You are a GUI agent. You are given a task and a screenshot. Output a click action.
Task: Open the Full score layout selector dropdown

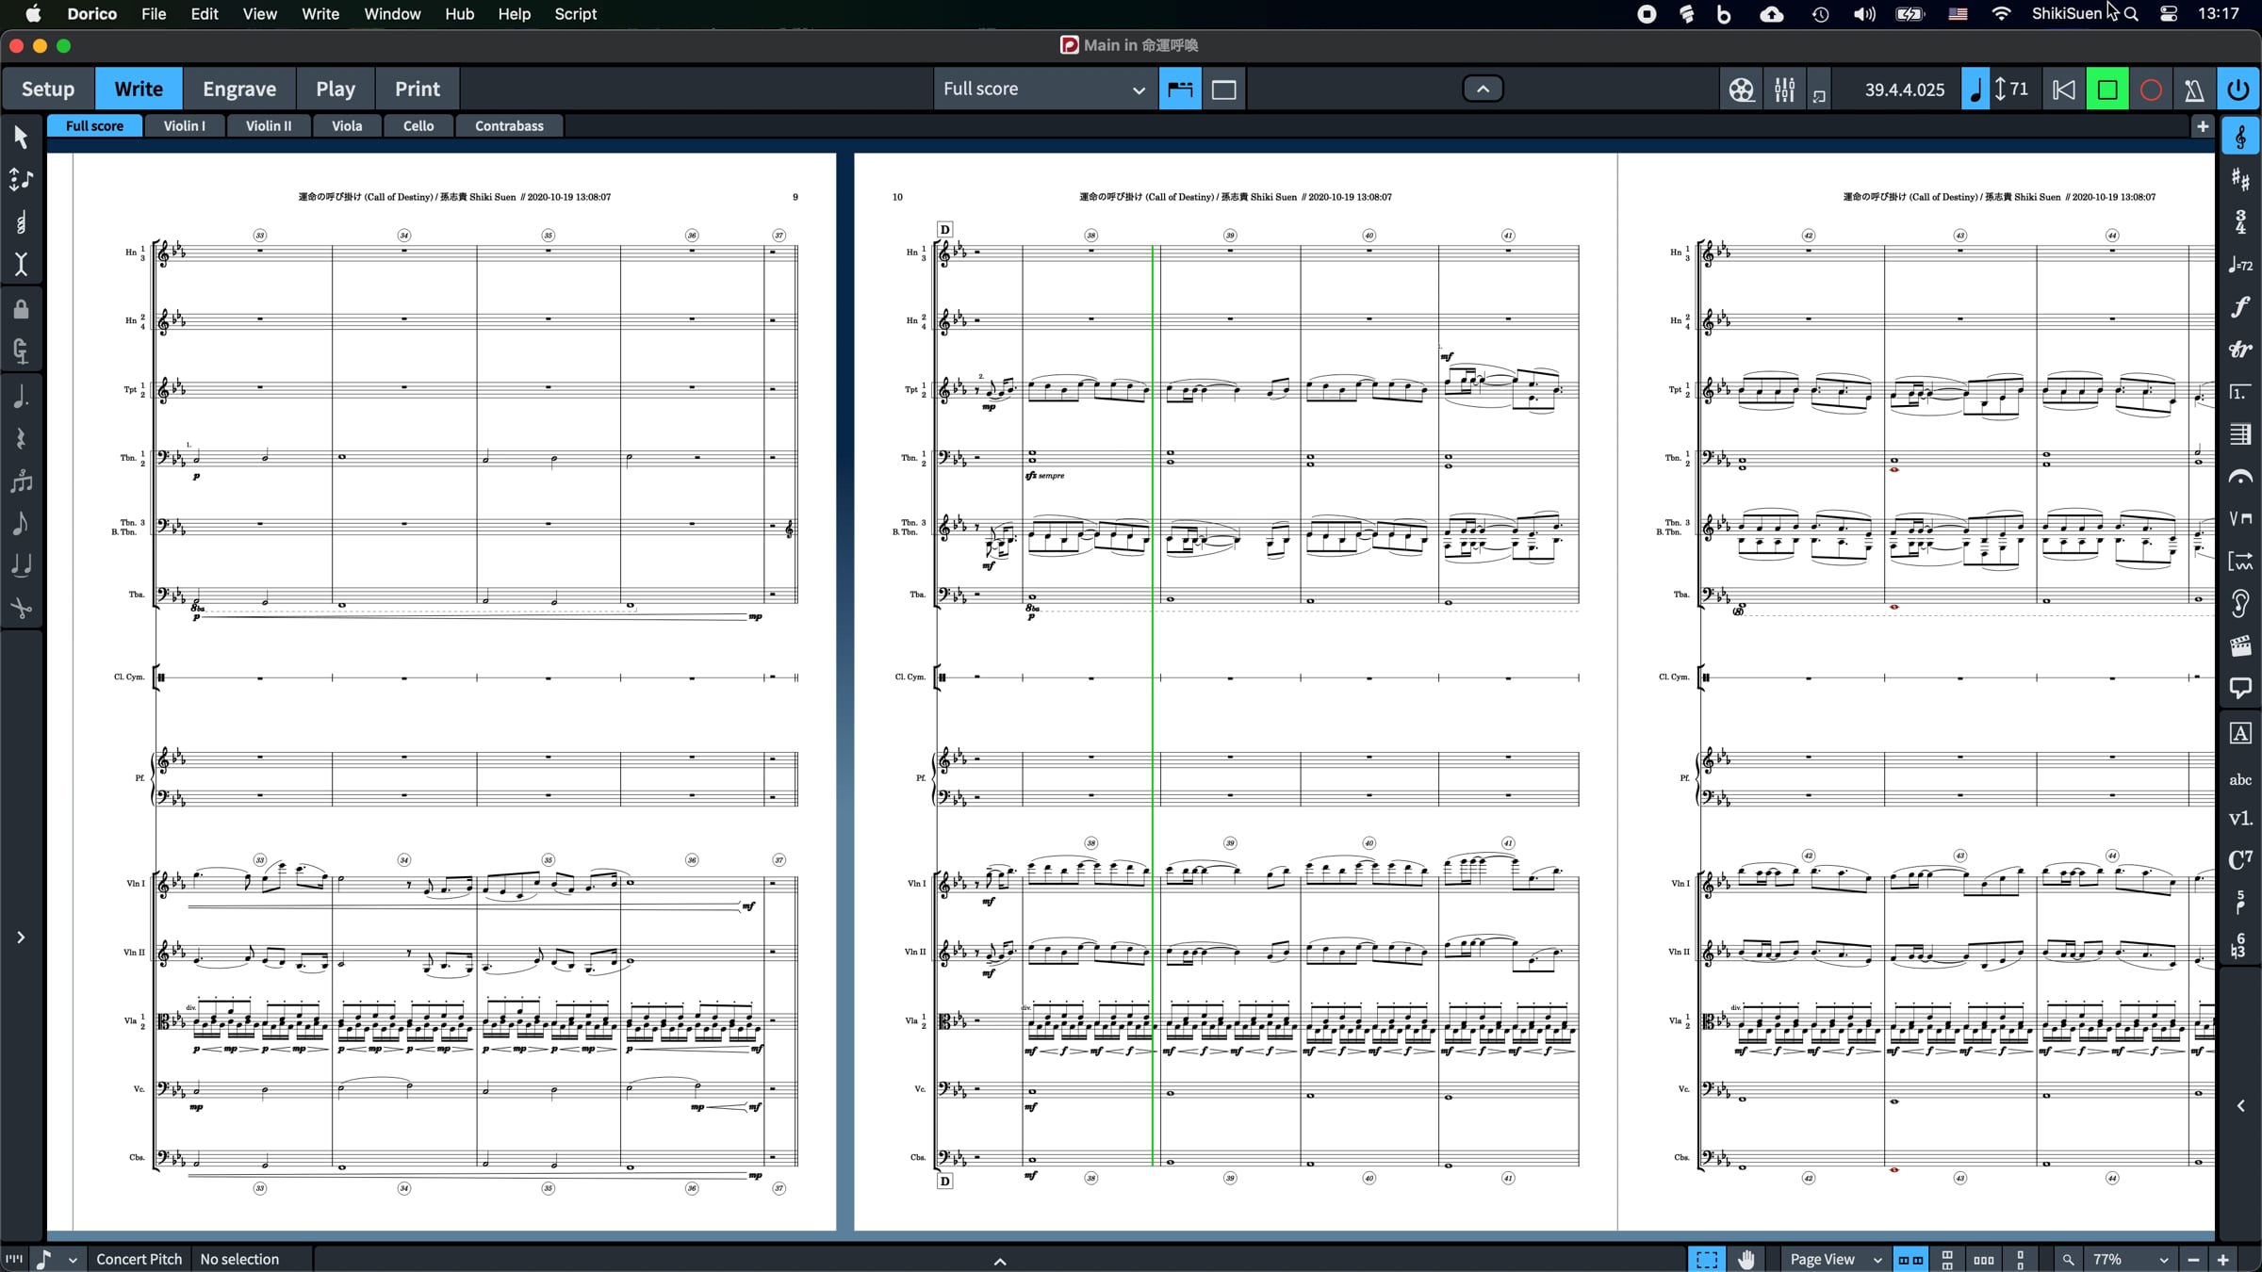pyautogui.click(x=1045, y=90)
